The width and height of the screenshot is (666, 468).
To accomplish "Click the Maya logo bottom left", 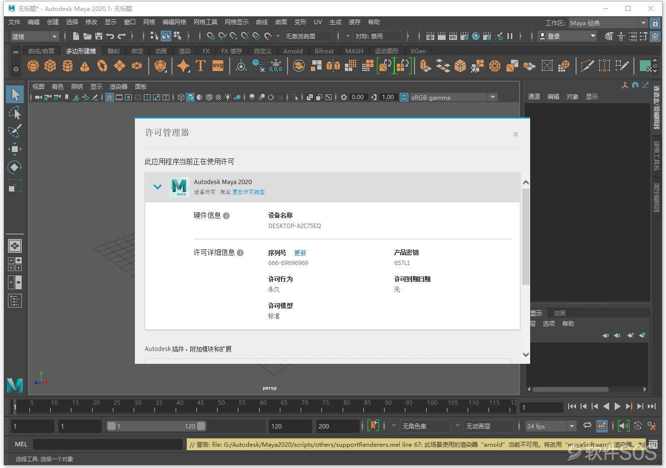I will [15, 385].
